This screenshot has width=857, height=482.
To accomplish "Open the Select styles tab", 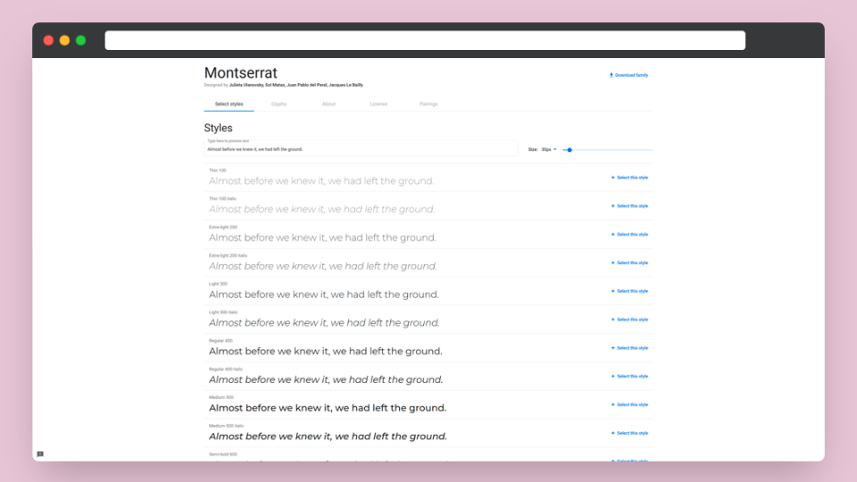I will click(229, 104).
